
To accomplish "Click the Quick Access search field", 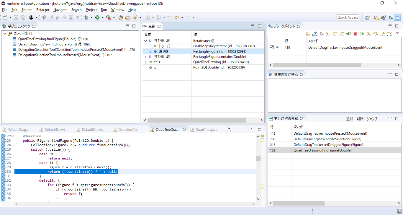I will coord(348,17).
